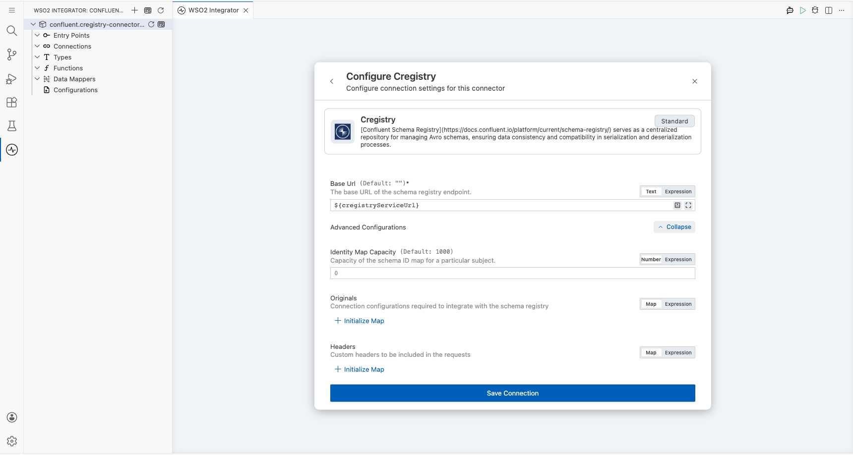The width and height of the screenshot is (853, 455).
Task: Set Headers to Map mode
Action: [651, 352]
